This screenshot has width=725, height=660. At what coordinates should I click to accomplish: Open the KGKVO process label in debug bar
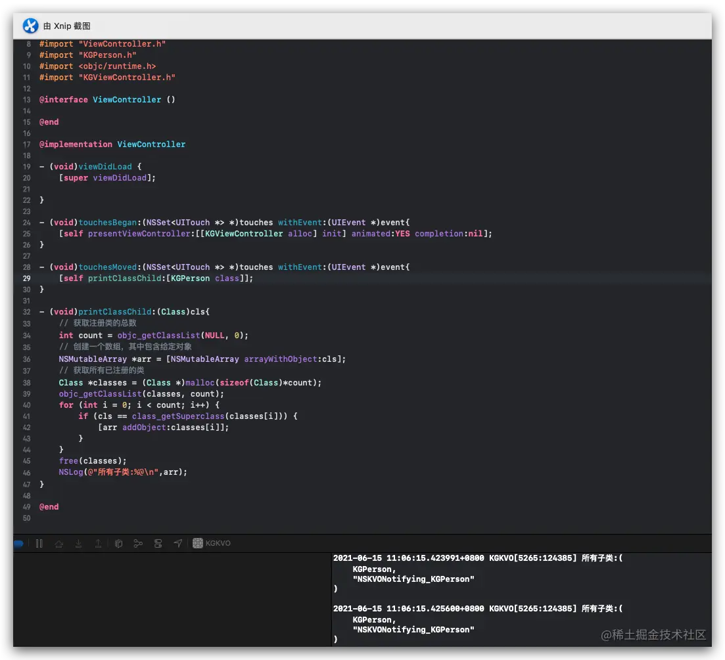click(218, 543)
